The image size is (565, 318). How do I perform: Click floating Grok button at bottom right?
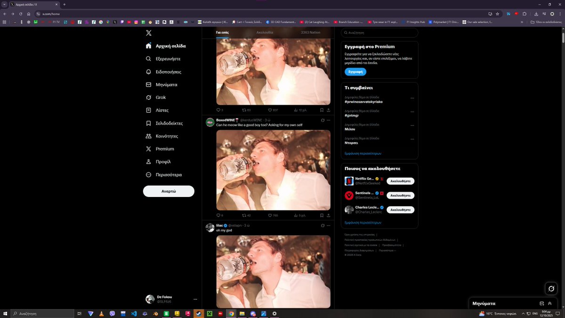[x=551, y=288]
